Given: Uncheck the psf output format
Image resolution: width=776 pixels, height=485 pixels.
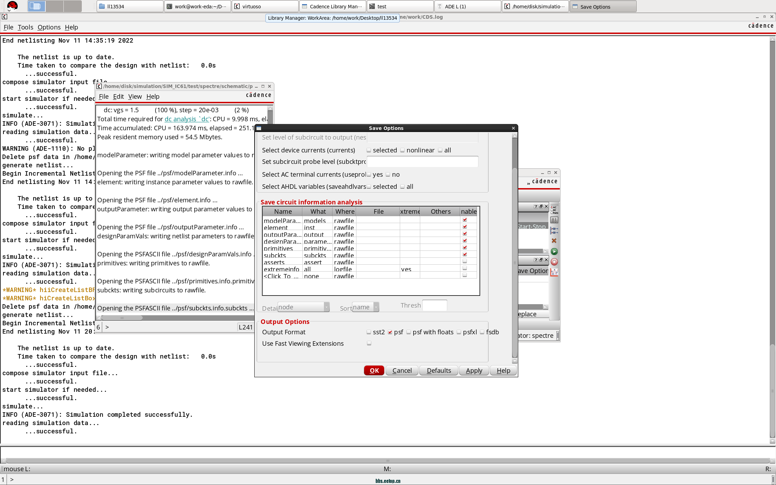Looking at the screenshot, I should point(390,332).
